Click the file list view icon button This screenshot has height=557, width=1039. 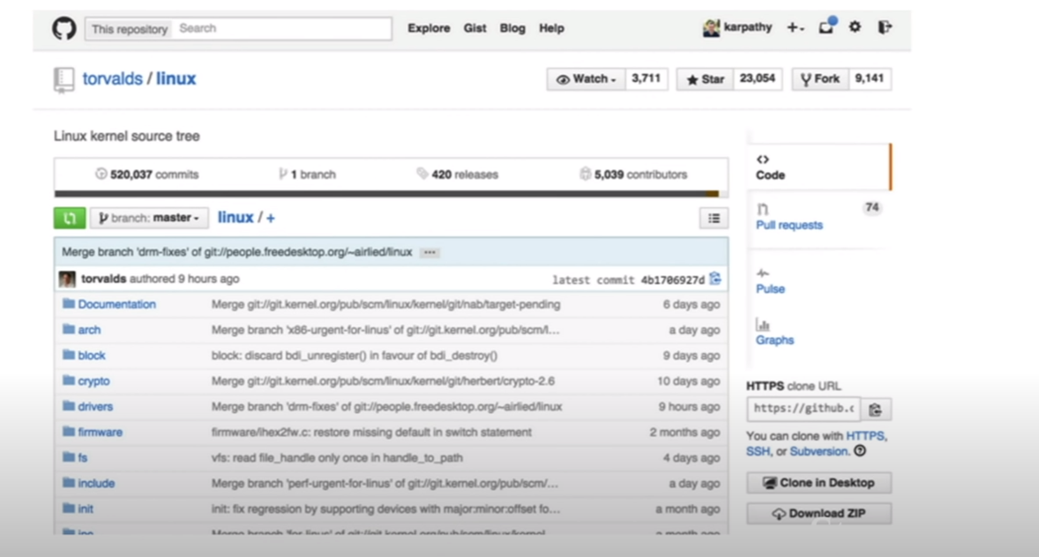(714, 219)
